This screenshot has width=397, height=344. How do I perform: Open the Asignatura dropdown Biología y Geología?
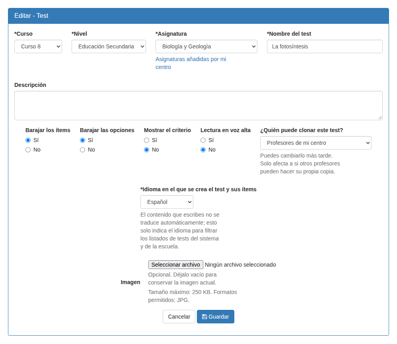pos(206,46)
